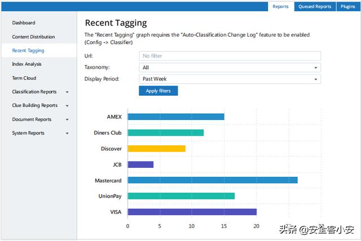
Task: Open the Plugins tab
Action: [x=348, y=6]
